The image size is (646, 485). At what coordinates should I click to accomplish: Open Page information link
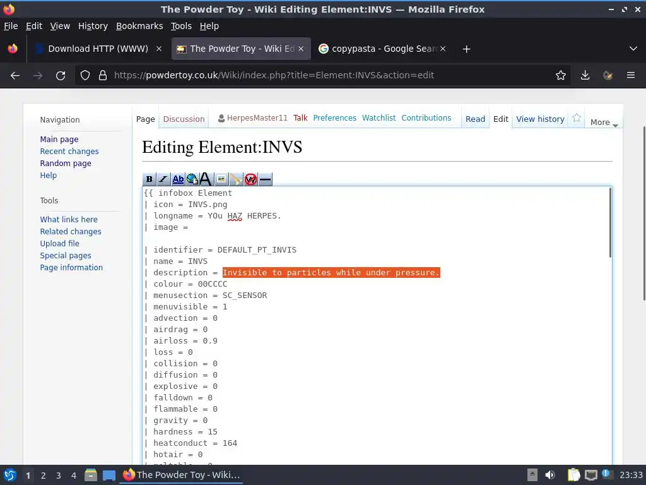click(71, 267)
